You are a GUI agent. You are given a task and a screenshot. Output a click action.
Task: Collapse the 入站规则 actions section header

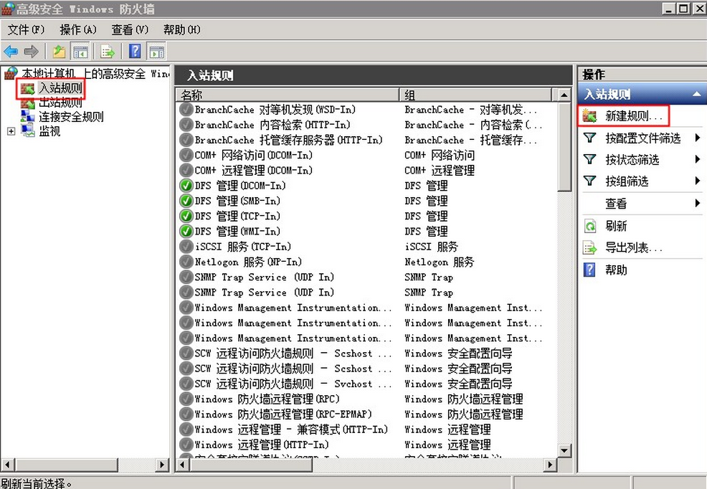tap(695, 94)
